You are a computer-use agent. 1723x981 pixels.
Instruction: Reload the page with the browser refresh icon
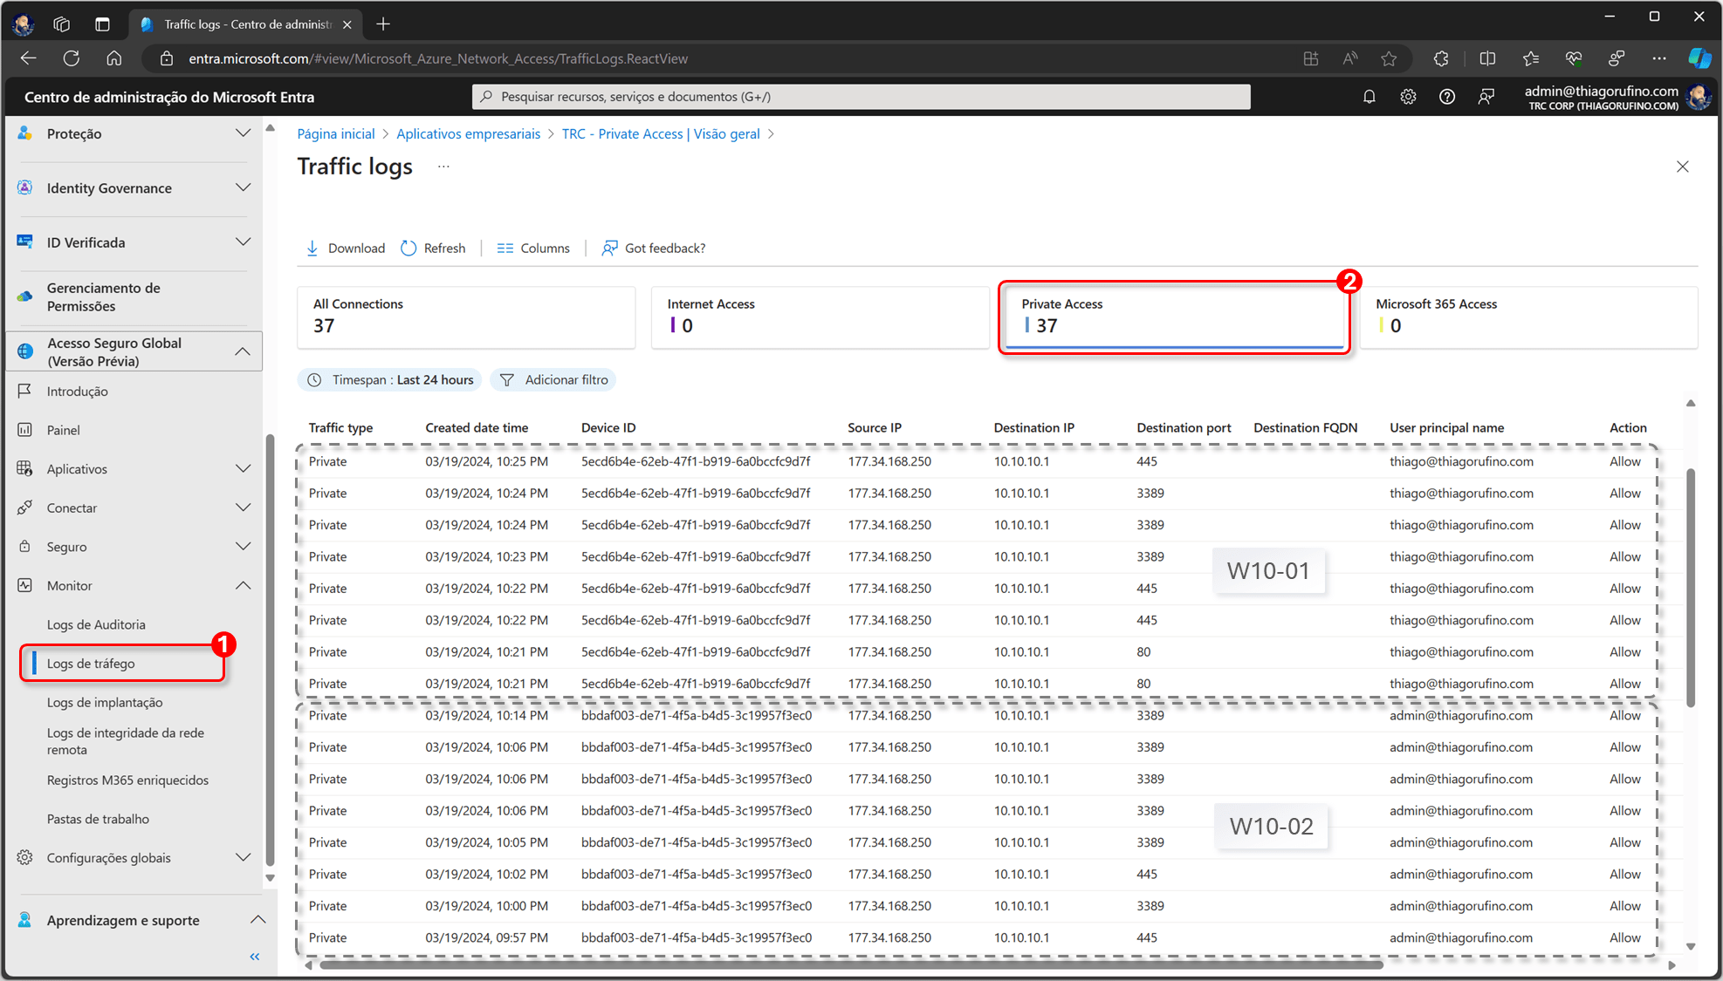click(72, 58)
